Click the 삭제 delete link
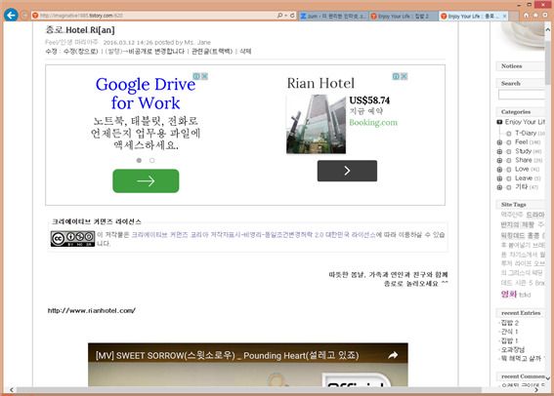Screen dimensions: 554x396 click(245, 52)
